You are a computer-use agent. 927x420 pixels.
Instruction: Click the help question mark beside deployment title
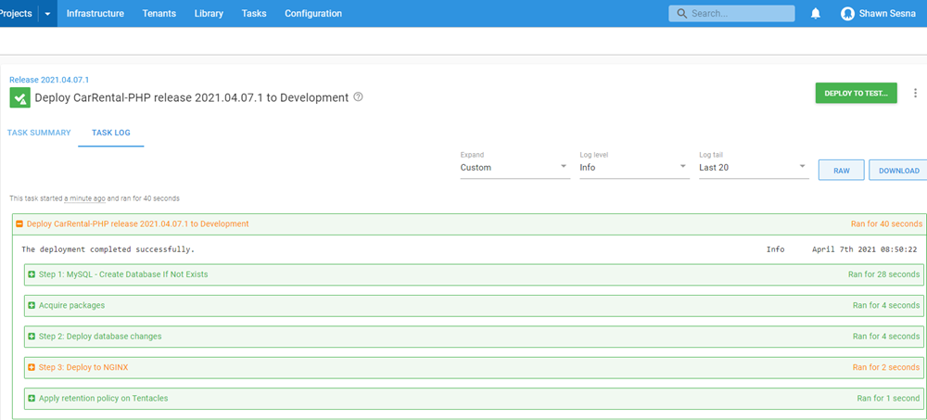coord(359,97)
